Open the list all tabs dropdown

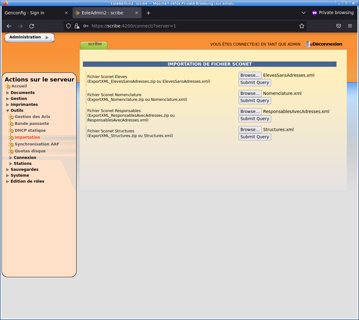coord(303,13)
